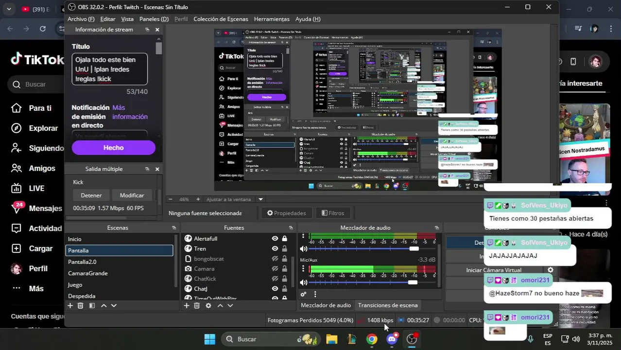Show the Camara source

tap(275, 269)
